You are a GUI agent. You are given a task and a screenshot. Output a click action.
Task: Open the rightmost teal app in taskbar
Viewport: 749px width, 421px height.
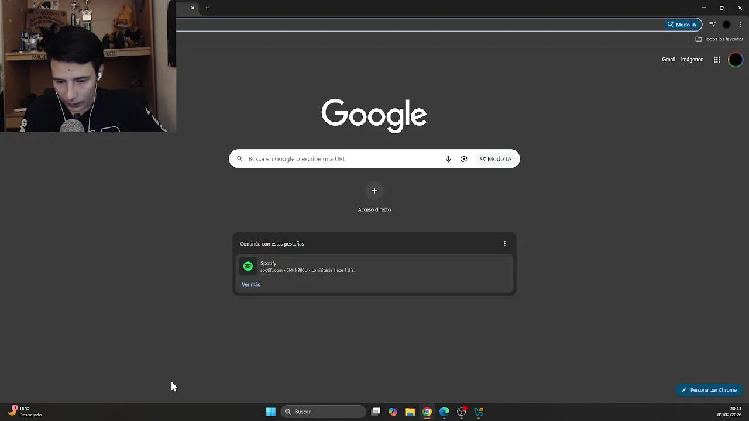pos(479,412)
